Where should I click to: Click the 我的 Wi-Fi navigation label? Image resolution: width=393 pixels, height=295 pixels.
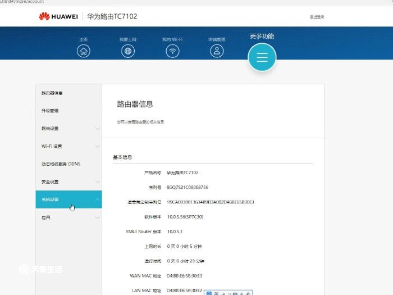point(172,40)
